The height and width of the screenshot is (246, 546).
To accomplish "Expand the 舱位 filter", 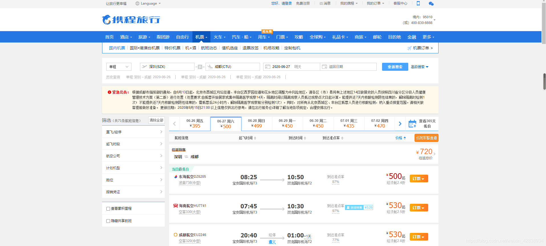I will (x=133, y=180).
